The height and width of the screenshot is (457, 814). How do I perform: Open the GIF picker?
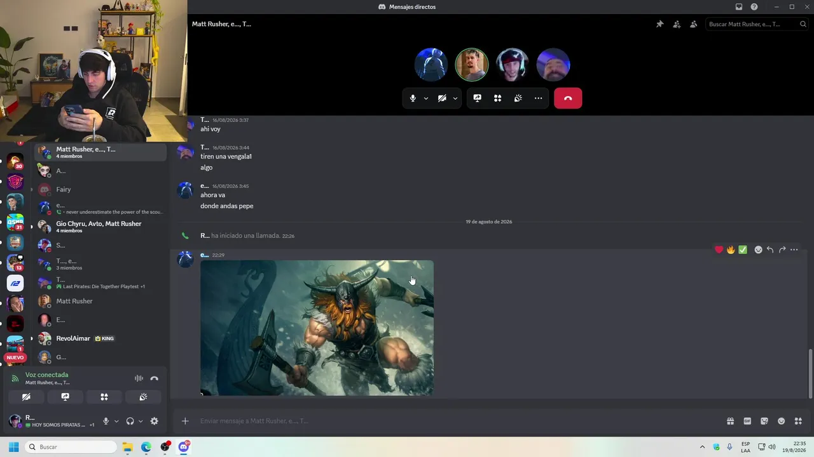(747, 421)
